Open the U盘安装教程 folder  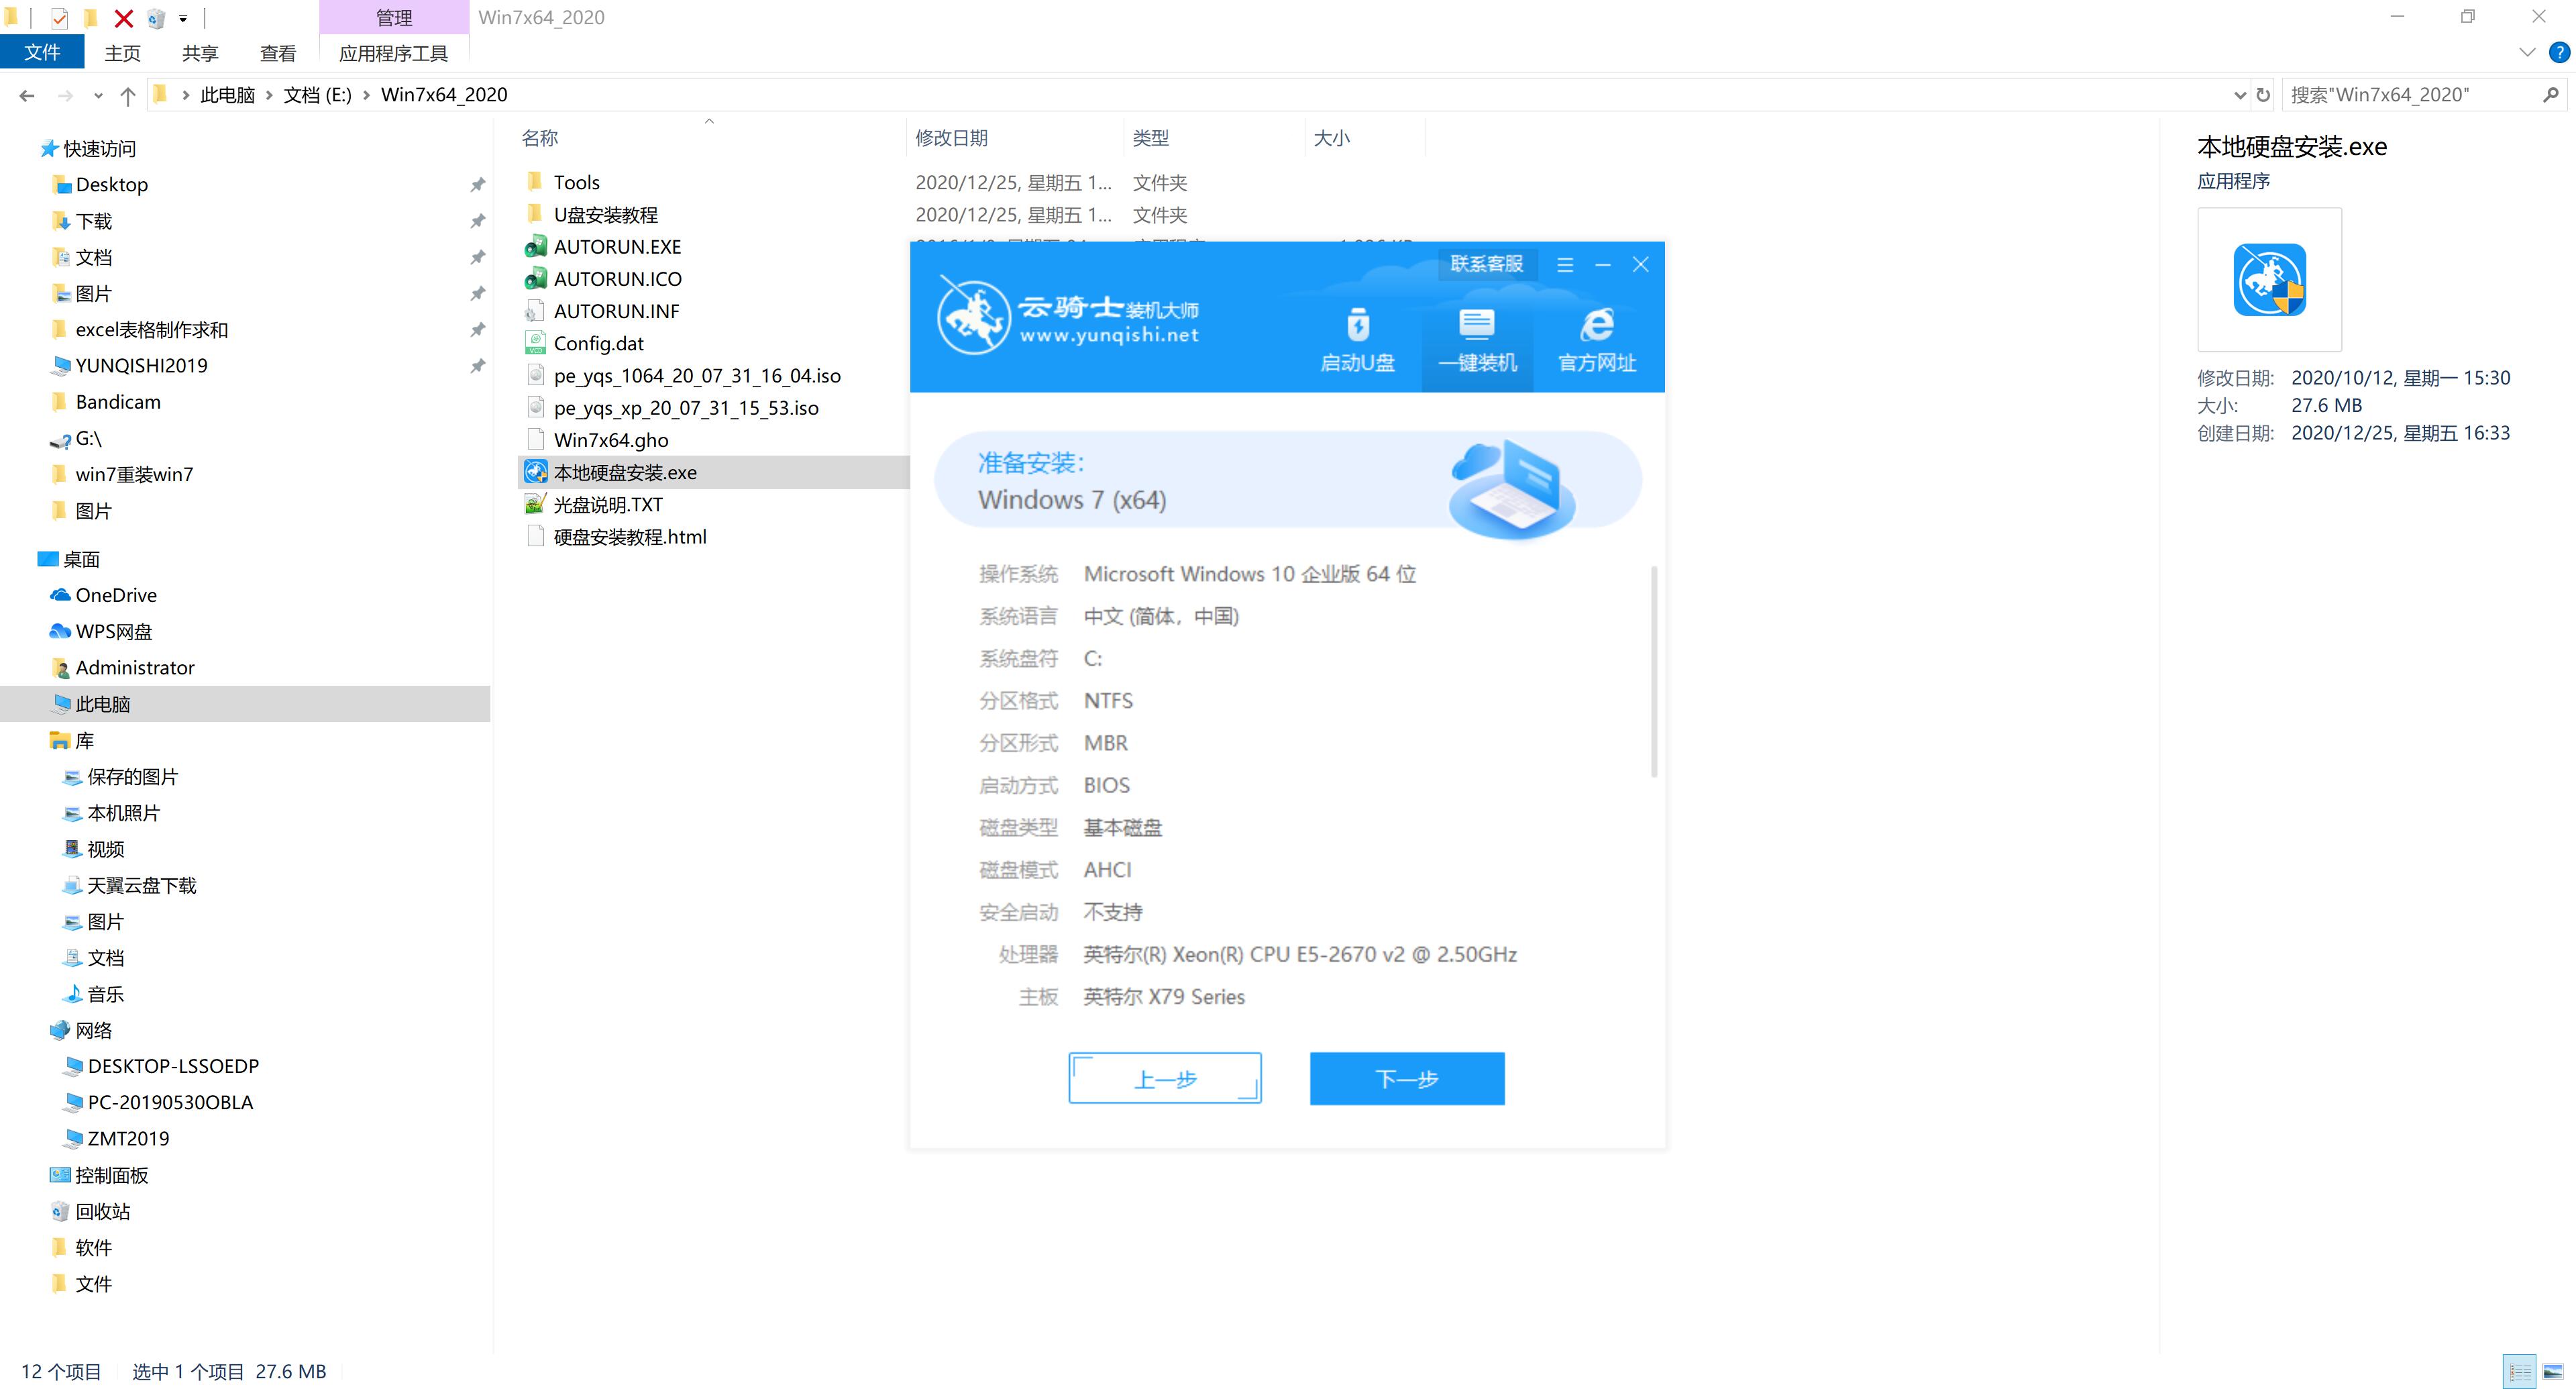pos(607,214)
